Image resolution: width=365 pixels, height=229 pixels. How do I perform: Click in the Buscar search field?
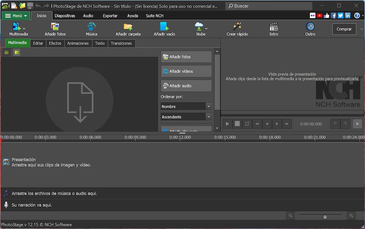(264, 6)
